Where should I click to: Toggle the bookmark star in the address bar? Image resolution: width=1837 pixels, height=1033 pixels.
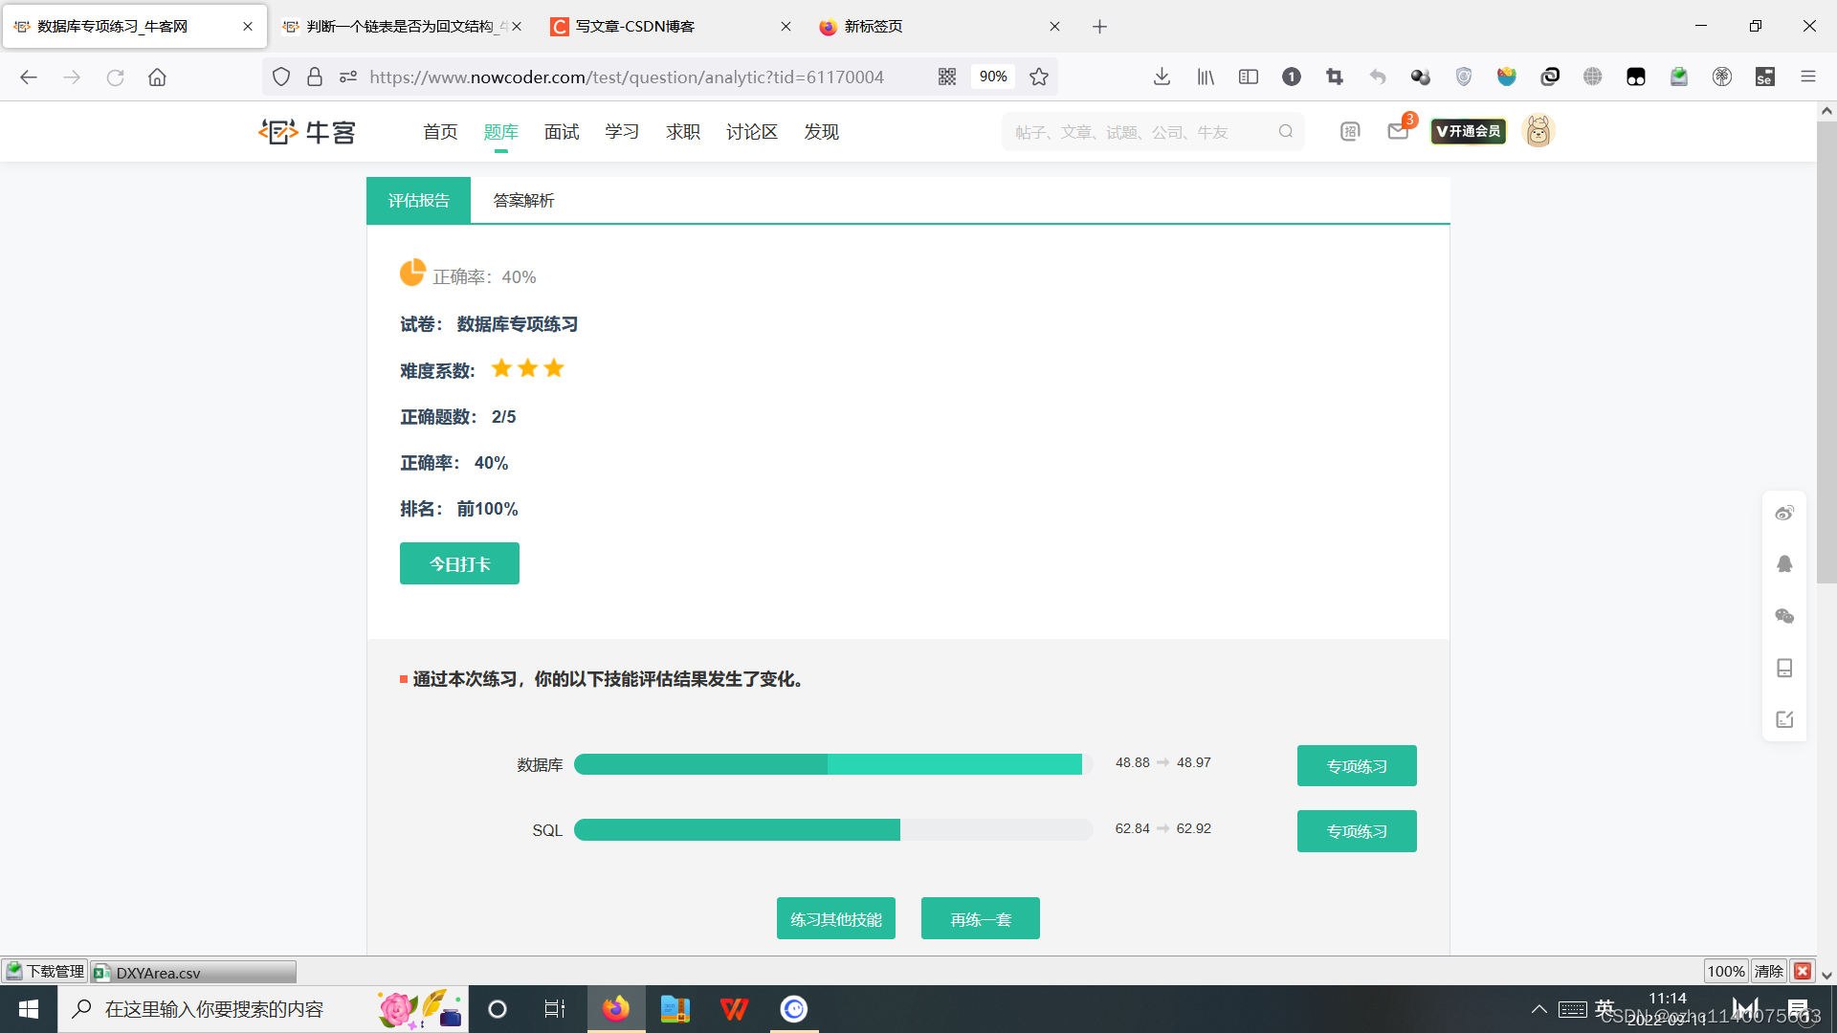coord(1039,77)
